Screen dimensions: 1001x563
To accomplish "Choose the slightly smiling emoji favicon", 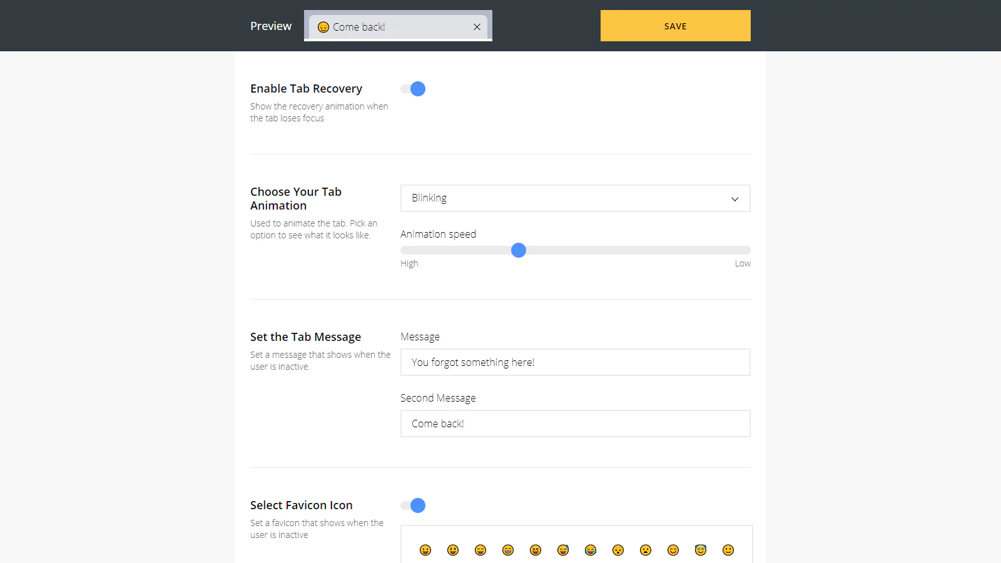I will [x=728, y=550].
